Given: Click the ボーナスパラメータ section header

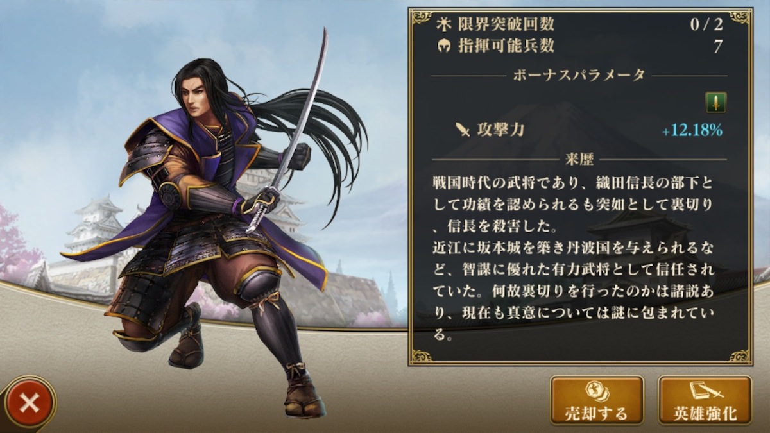Looking at the screenshot, I should [x=579, y=75].
